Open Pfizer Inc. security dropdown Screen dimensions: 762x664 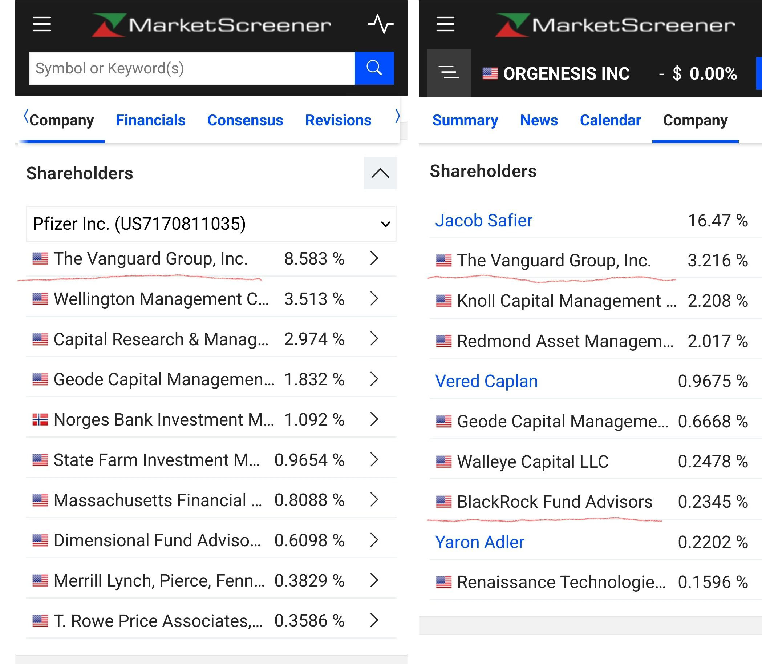211,224
